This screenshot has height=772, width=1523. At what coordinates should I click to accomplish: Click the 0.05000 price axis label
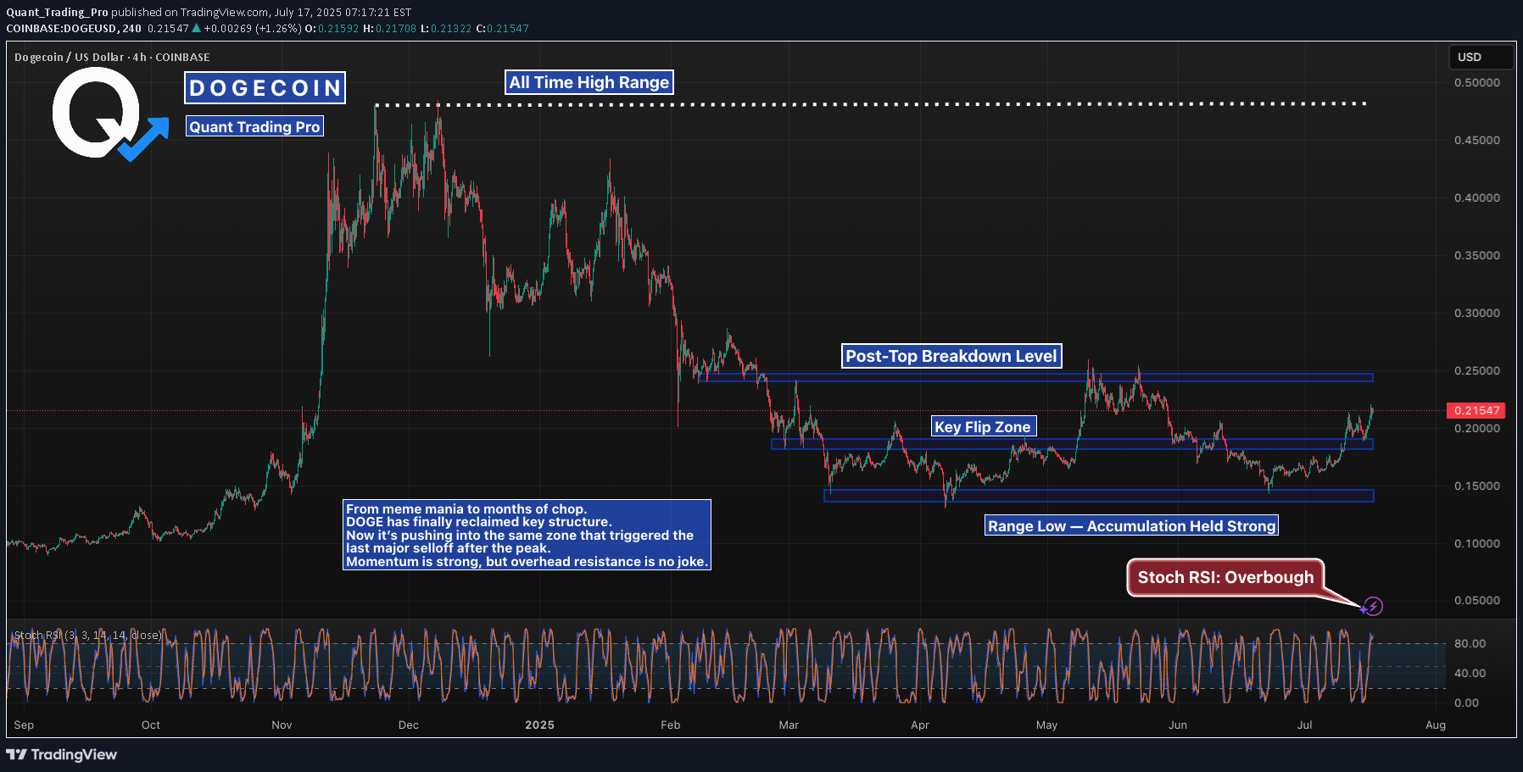pos(1476,600)
